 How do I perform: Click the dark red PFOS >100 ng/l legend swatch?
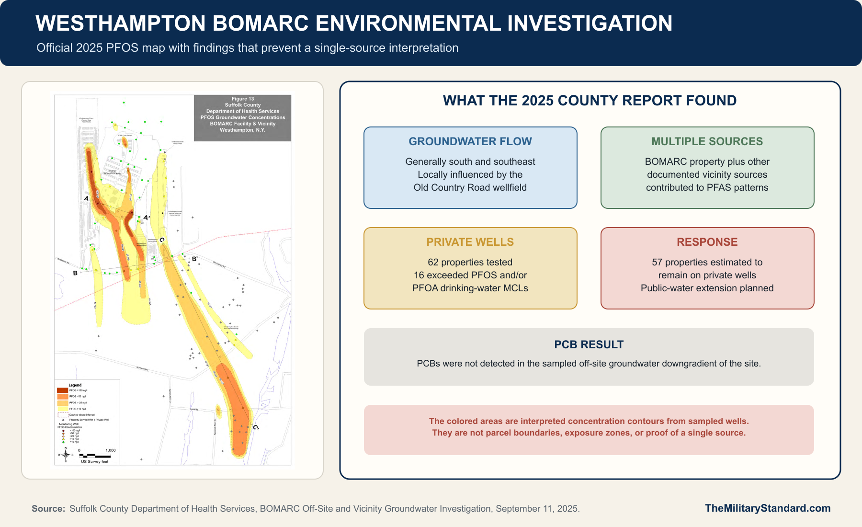coord(62,390)
